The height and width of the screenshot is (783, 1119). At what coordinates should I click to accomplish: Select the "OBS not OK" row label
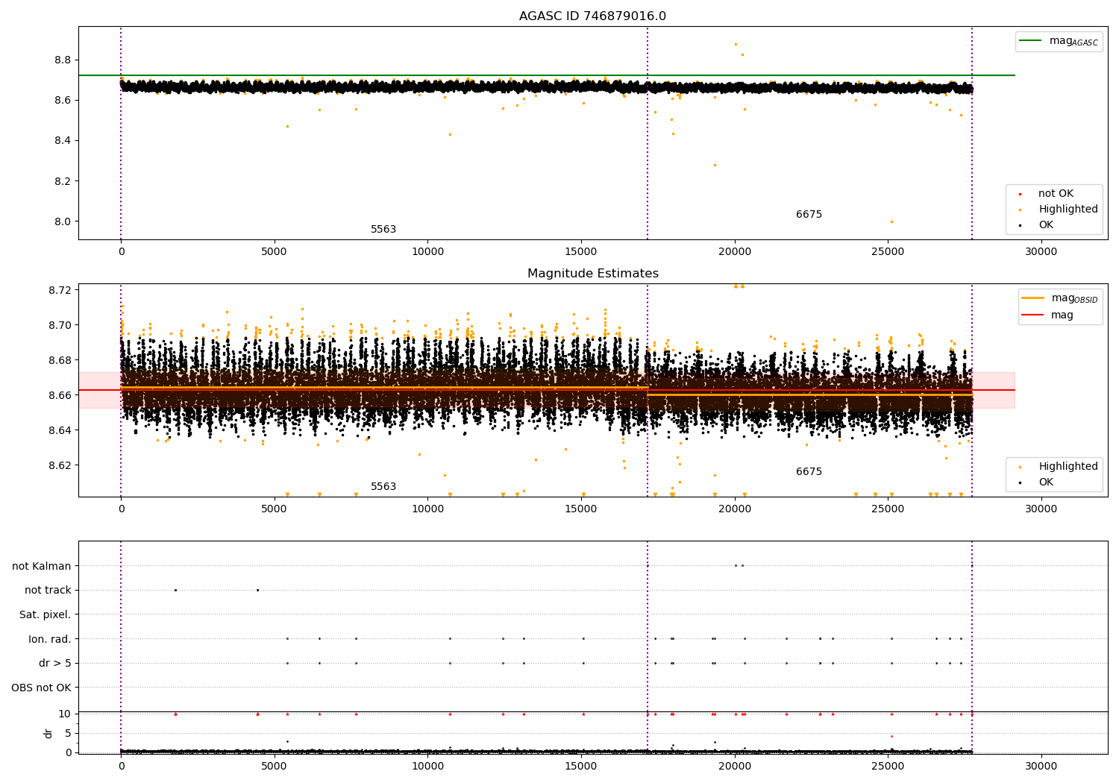point(42,688)
